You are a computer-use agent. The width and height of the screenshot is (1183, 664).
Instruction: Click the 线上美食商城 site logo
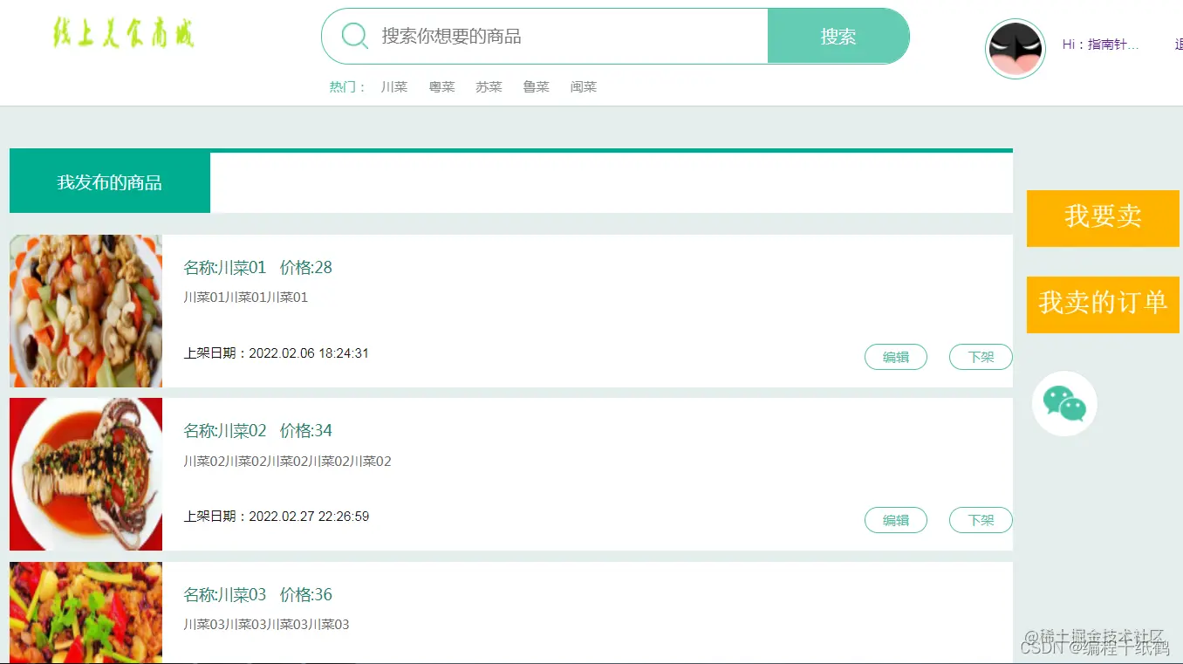coord(123,32)
